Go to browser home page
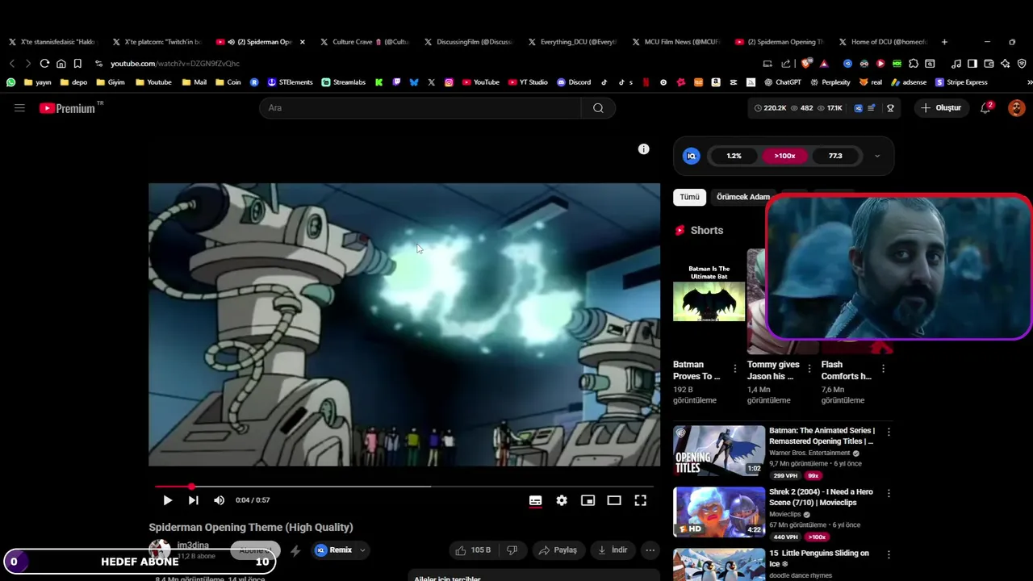 tap(61, 64)
